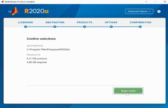Close the MathWorks Product Installer window

pos(165,1)
